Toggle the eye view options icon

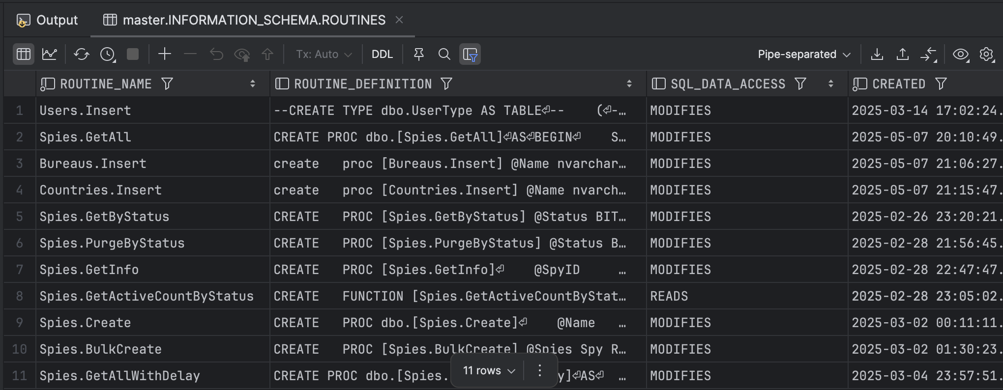pos(960,54)
